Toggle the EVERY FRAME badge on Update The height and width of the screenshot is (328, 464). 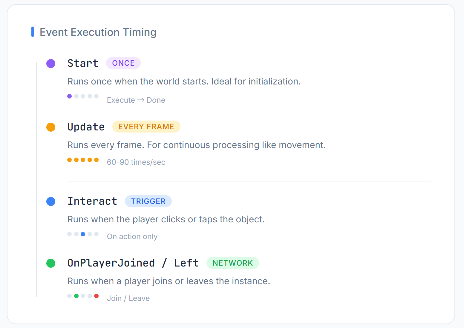coord(146,127)
